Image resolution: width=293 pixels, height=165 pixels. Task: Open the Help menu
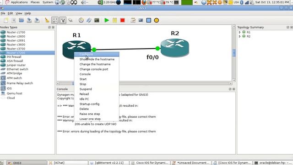tap(27, 13)
